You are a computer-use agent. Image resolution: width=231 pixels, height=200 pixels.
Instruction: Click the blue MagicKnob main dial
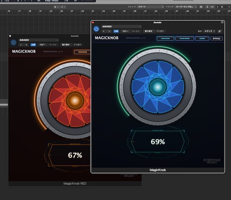[157, 87]
